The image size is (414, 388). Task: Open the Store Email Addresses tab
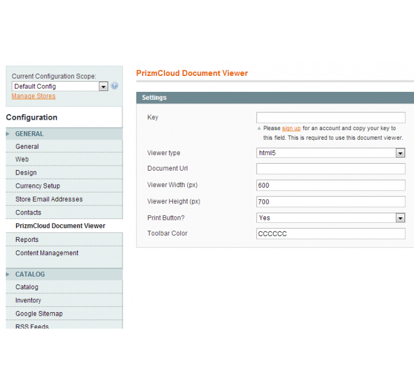coord(64,199)
